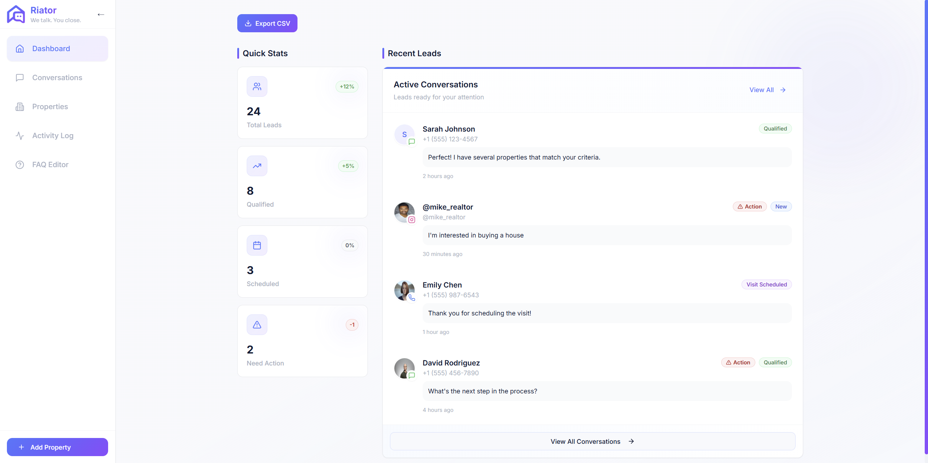Image resolution: width=928 pixels, height=463 pixels.
Task: Click message 'Thank you for scheduling the visit!'
Action: [607, 313]
